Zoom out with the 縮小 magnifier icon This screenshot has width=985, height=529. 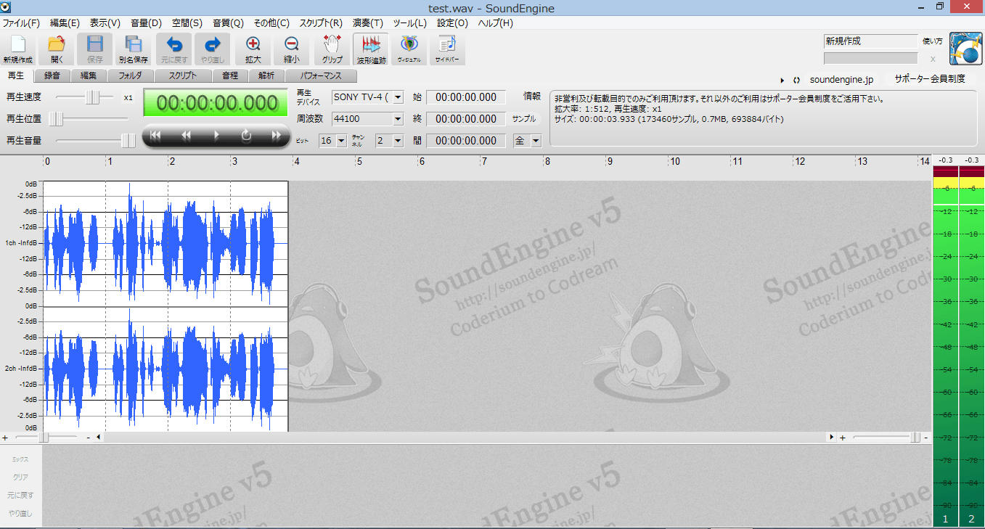(292, 48)
